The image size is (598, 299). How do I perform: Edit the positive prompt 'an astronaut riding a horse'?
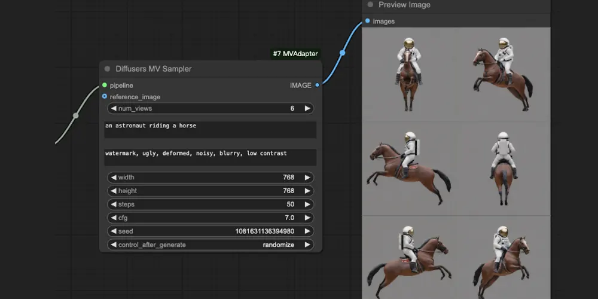pyautogui.click(x=210, y=130)
